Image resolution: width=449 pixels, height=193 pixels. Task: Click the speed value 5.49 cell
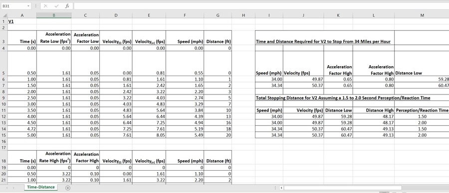click(x=185, y=135)
